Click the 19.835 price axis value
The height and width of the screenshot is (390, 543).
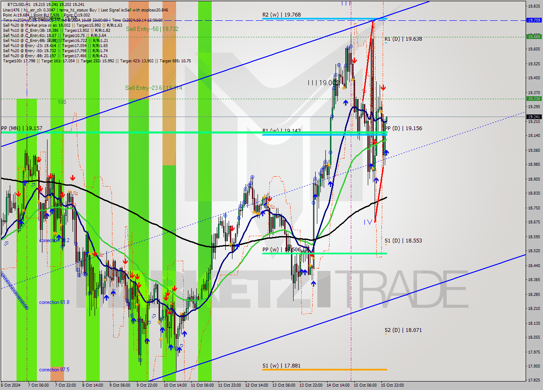coord(533,6)
